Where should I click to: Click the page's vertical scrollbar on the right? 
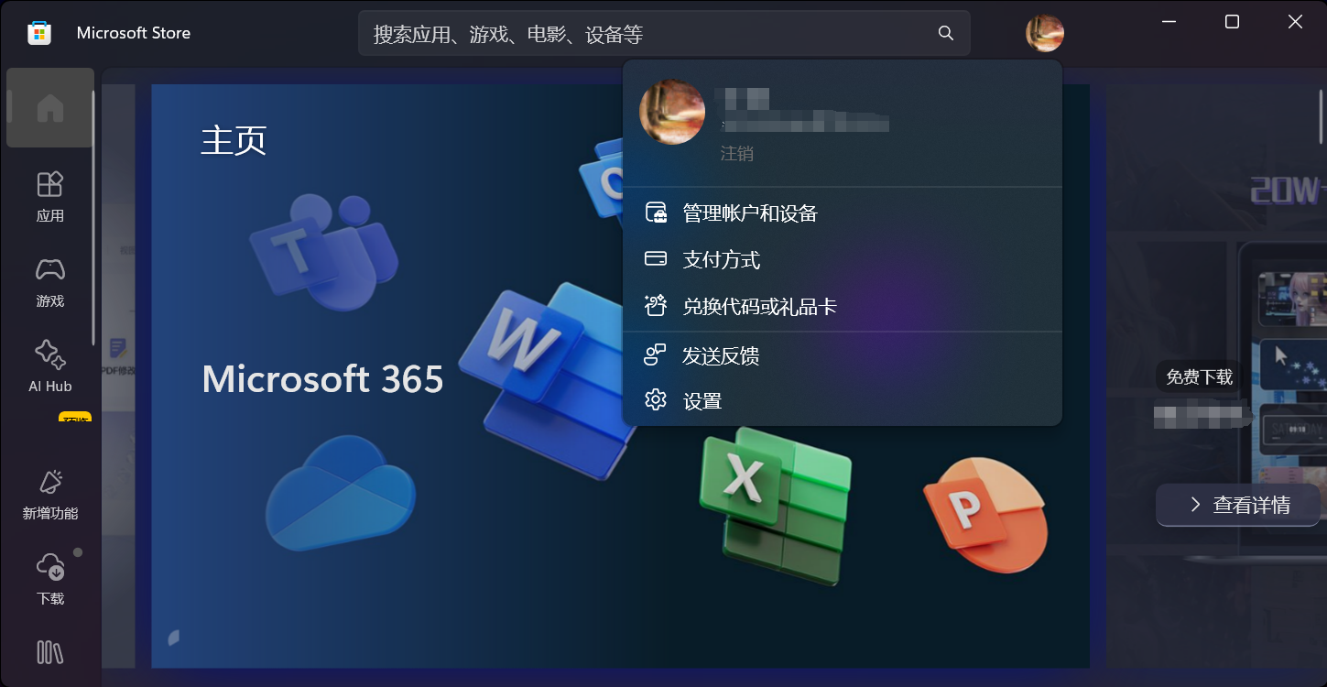tap(1322, 116)
